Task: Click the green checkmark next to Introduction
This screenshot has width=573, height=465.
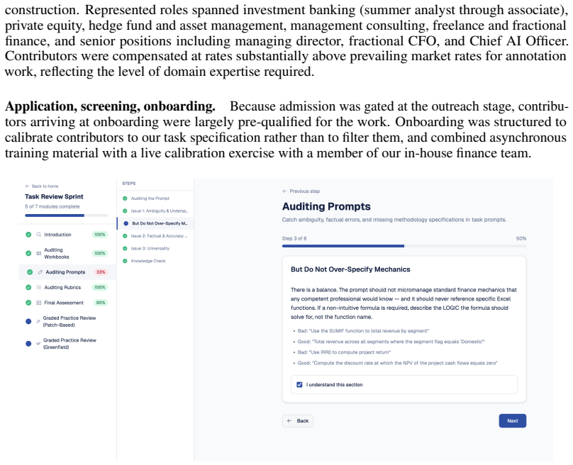Action: [x=28, y=235]
